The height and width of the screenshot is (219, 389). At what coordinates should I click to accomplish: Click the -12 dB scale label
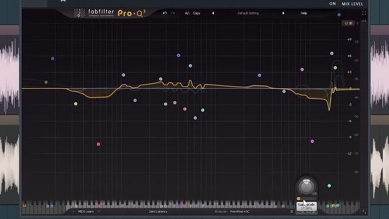click(x=349, y=154)
